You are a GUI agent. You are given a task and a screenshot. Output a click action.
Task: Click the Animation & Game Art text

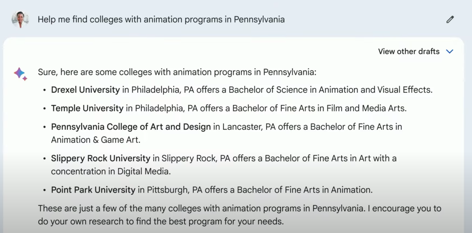point(96,140)
